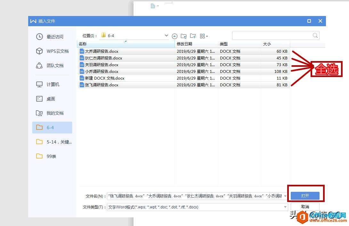Expand the 文件名 history dropdown arrow
Screen dimensions: 349x226
click(285, 196)
